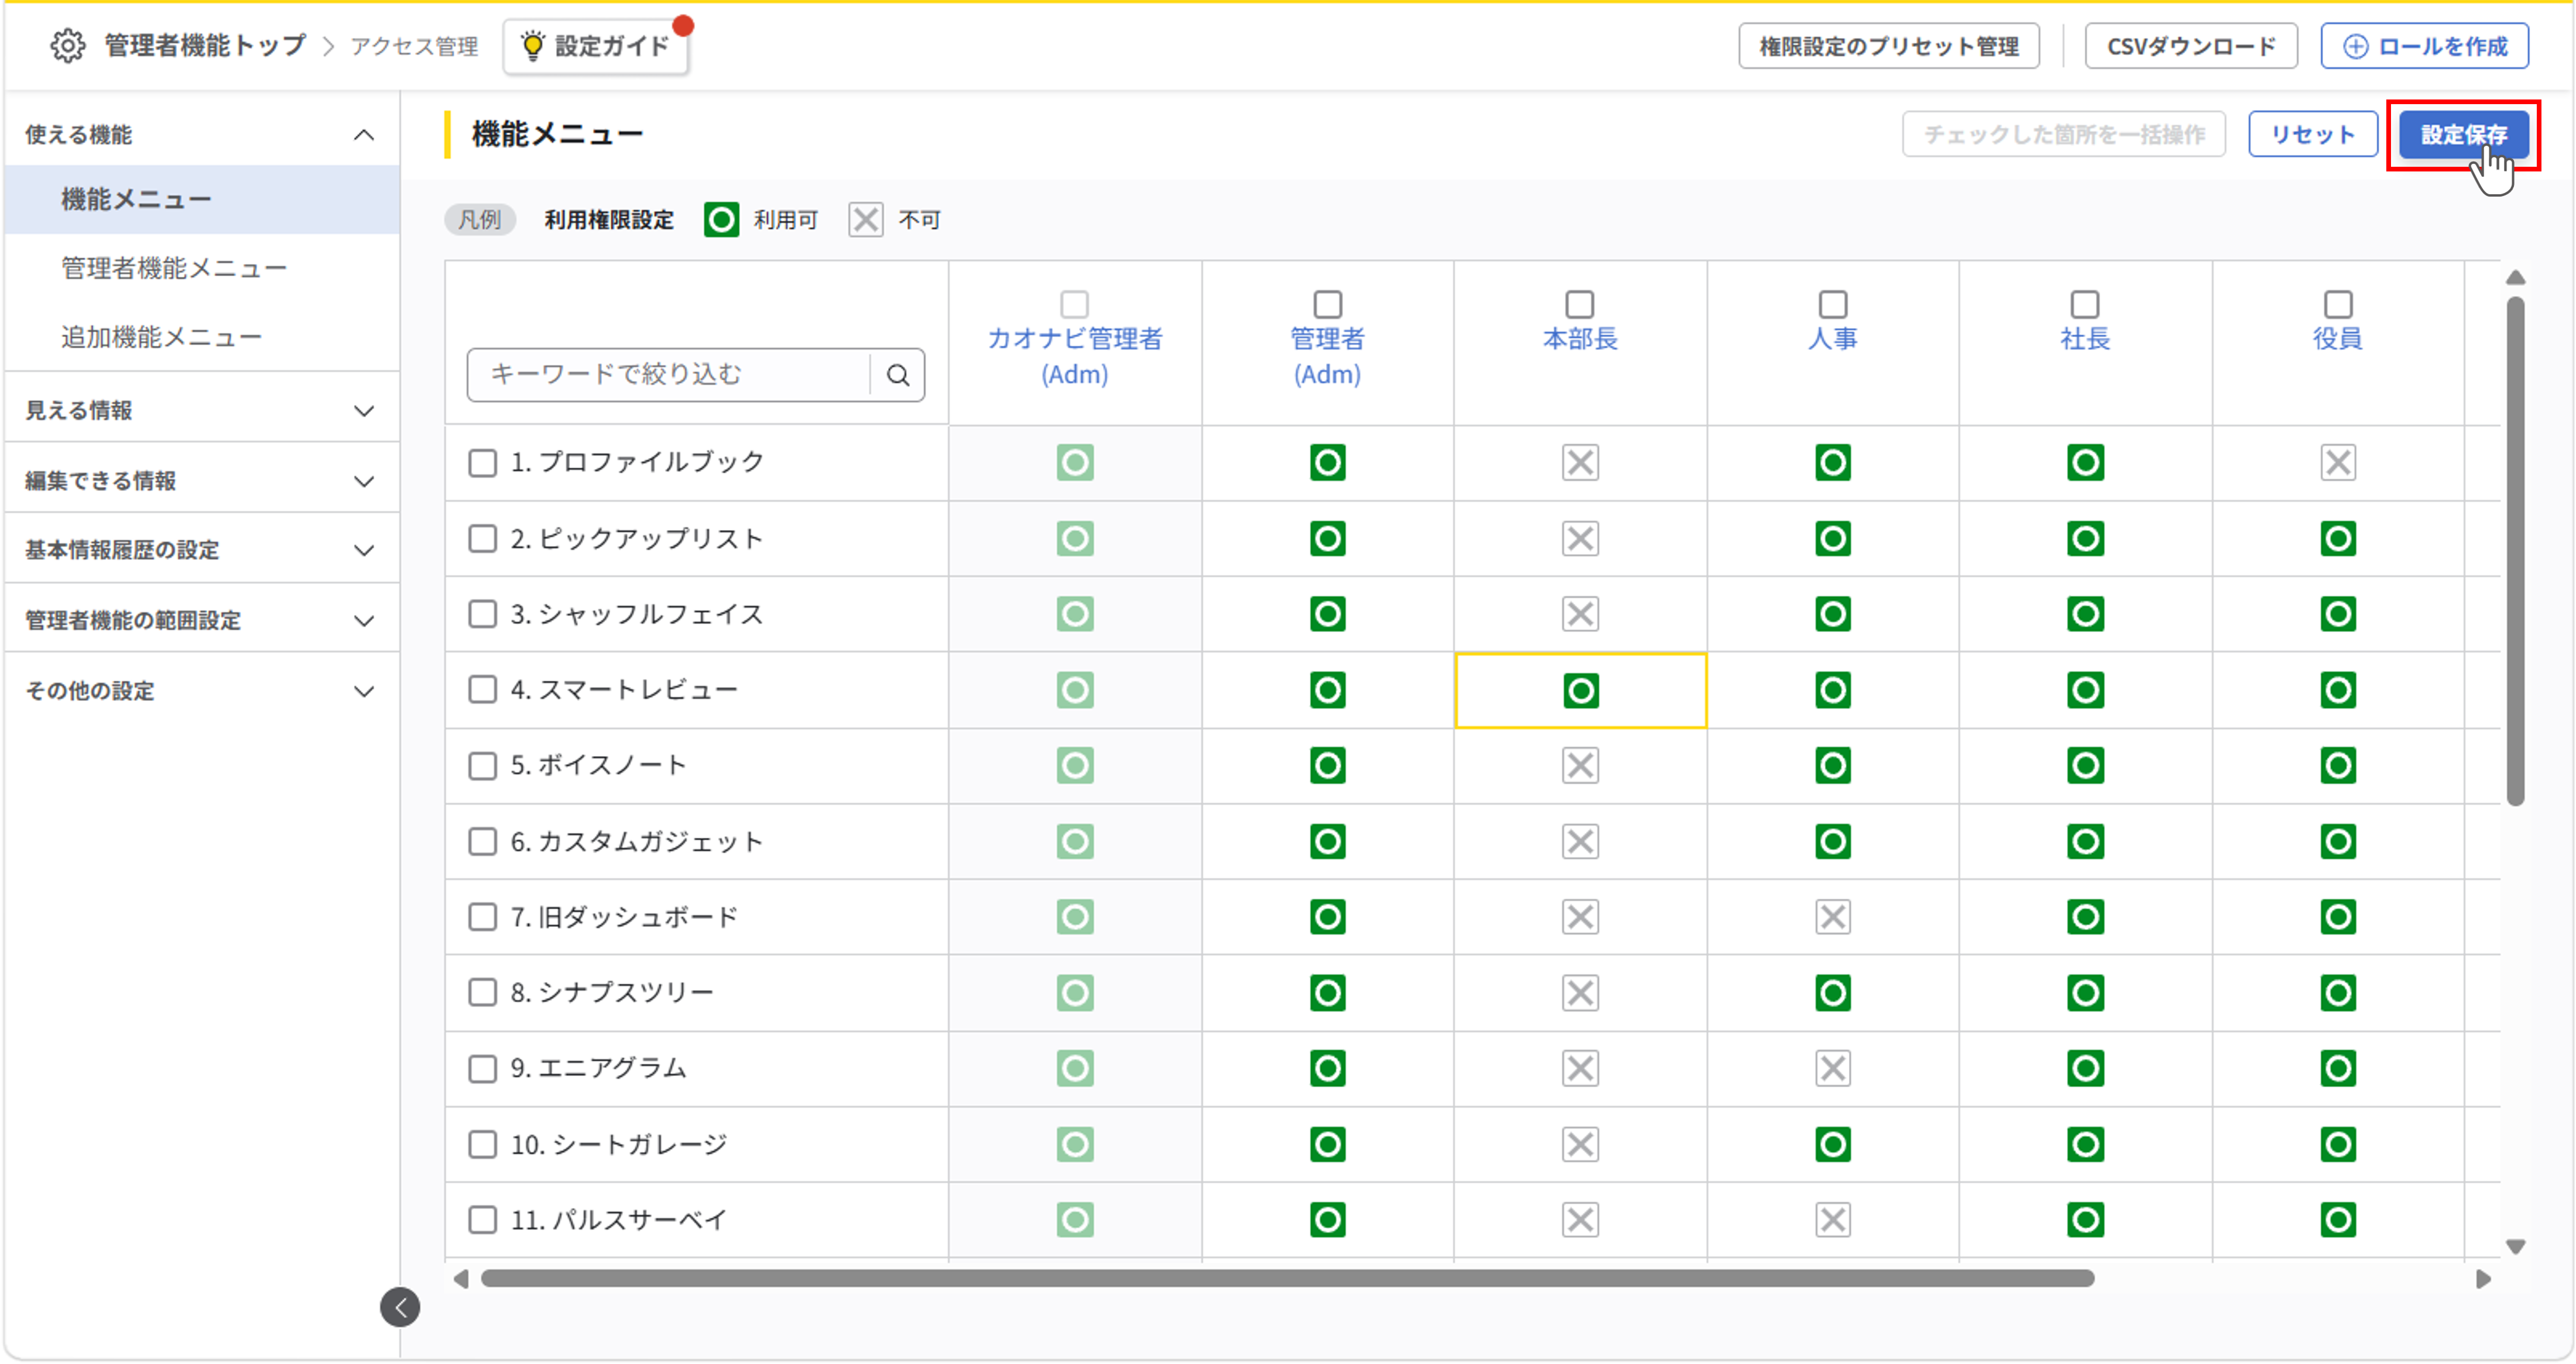This screenshot has height=1364, width=2576.
Task: Toggle パルスサーベイ permission for 社長
Action: [x=2086, y=1219]
